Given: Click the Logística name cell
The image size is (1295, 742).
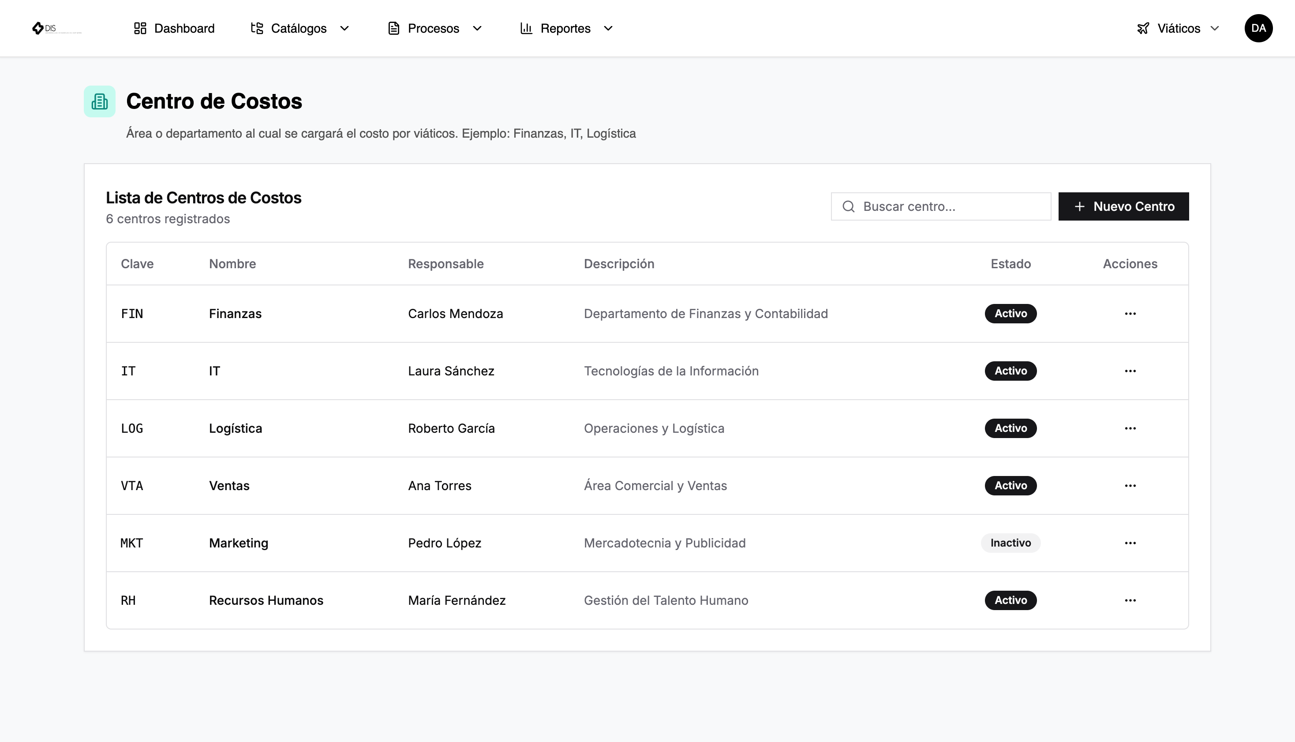Looking at the screenshot, I should click(x=236, y=428).
